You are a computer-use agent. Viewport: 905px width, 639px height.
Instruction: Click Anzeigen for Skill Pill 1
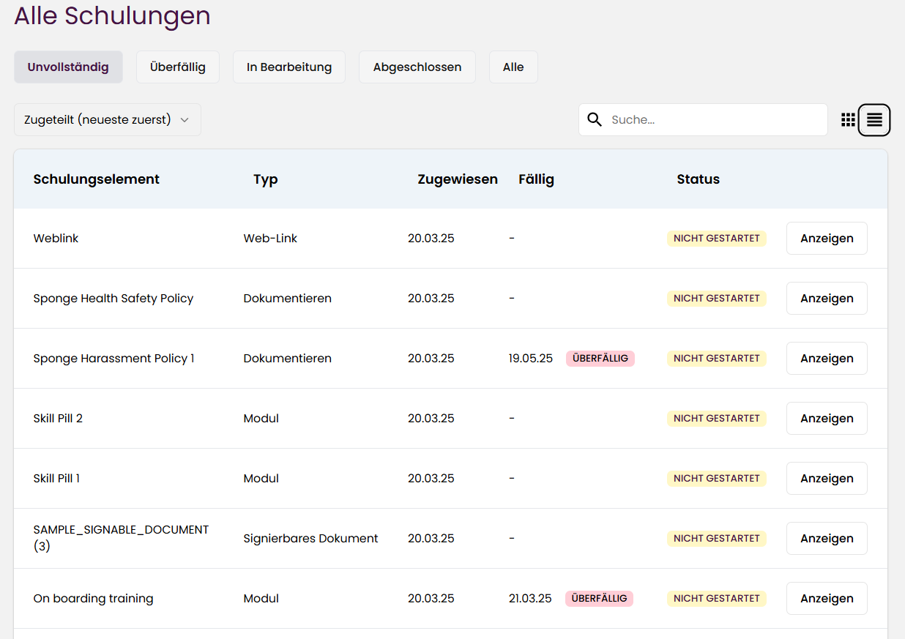[x=827, y=478]
